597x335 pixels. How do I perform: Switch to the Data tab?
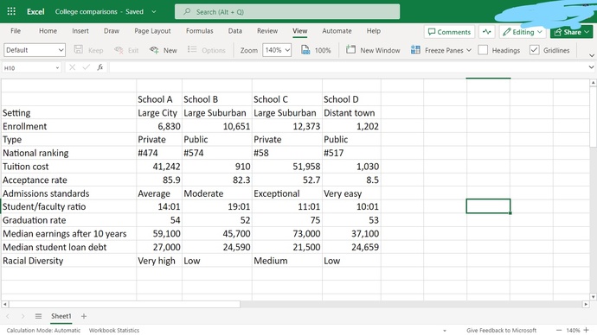tap(235, 31)
